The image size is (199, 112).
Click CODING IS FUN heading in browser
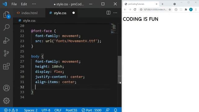point(141,19)
